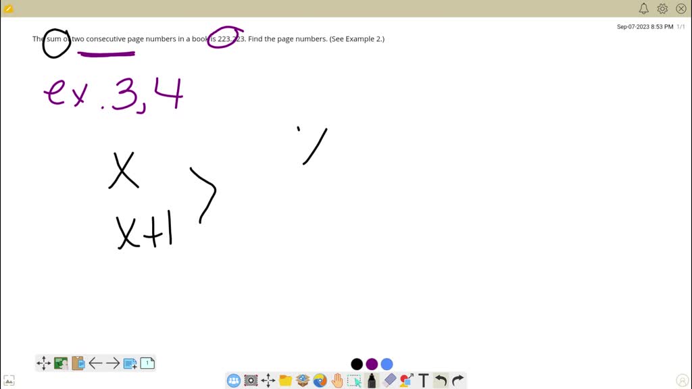Choose the dashed selection cursor tool
692x389 pixels.
(x=354, y=381)
